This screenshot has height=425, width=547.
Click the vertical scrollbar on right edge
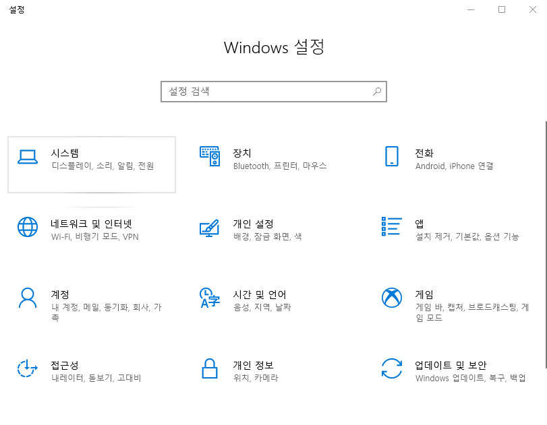(546, 244)
